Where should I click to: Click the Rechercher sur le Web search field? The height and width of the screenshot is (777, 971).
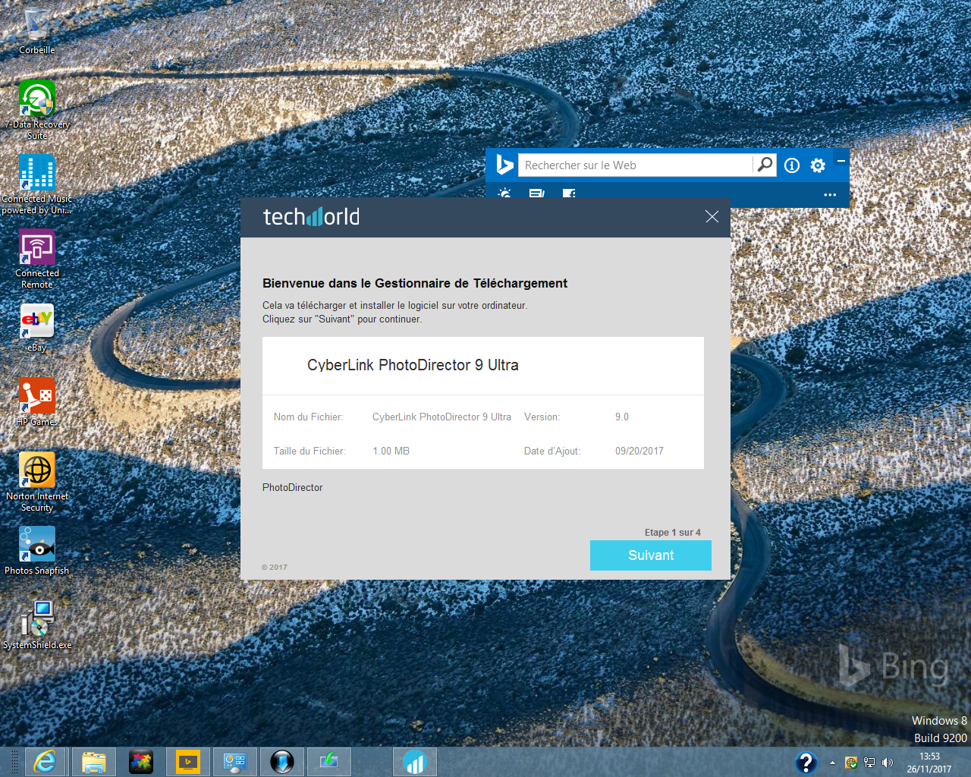click(x=636, y=165)
